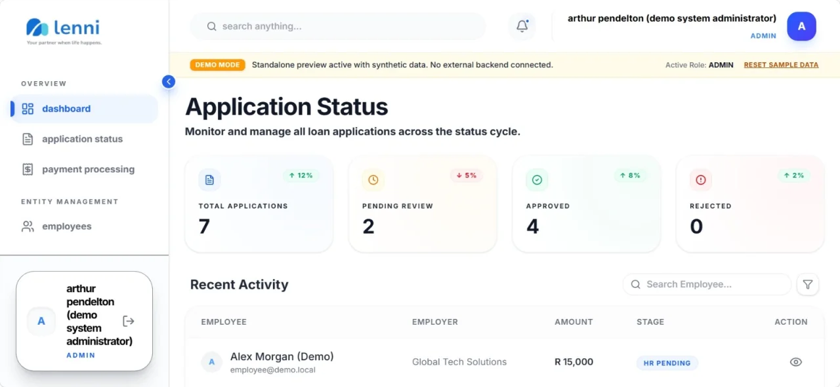Click the Total Applications count 7
The image size is (840, 387).
tap(204, 227)
